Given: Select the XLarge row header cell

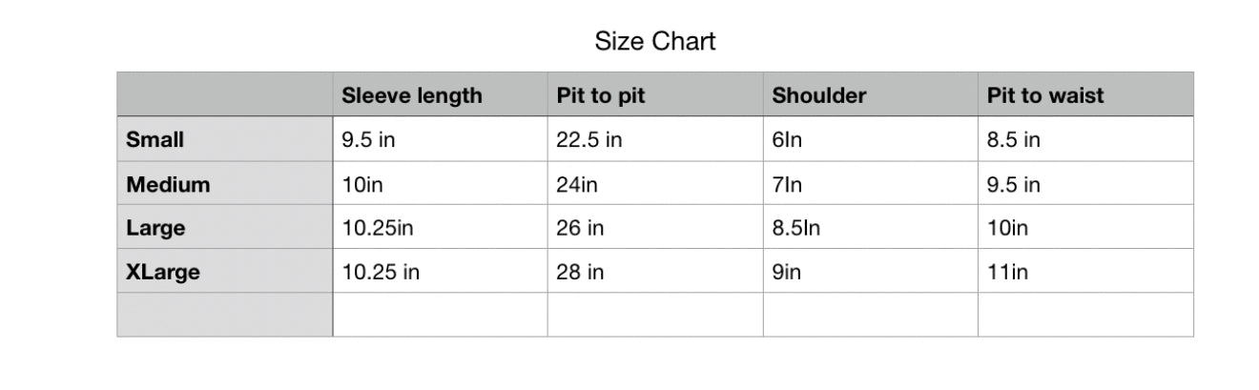Looking at the screenshot, I should coord(225,271).
